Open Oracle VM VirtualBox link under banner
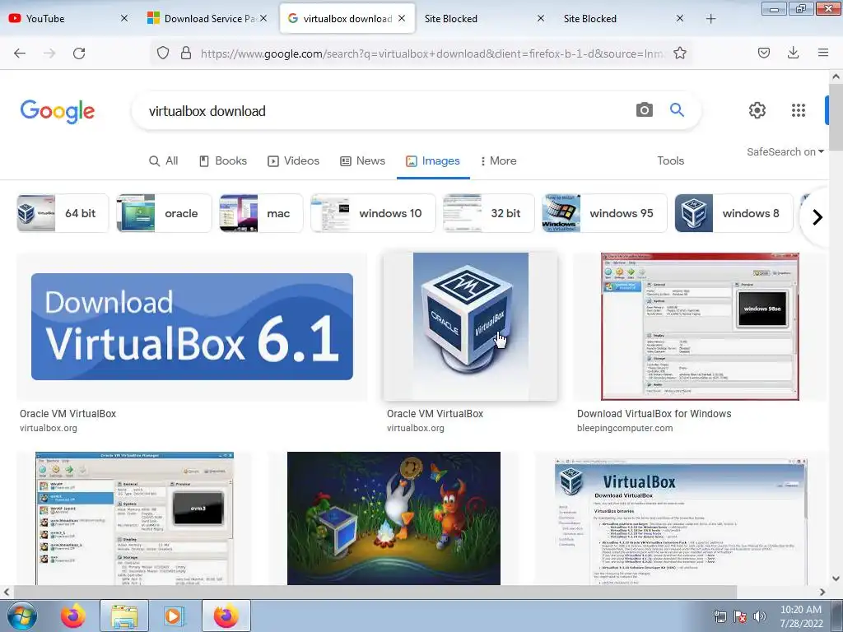 coord(68,414)
